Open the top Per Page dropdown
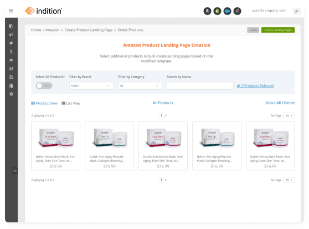The width and height of the screenshot is (309, 229). click(x=289, y=115)
